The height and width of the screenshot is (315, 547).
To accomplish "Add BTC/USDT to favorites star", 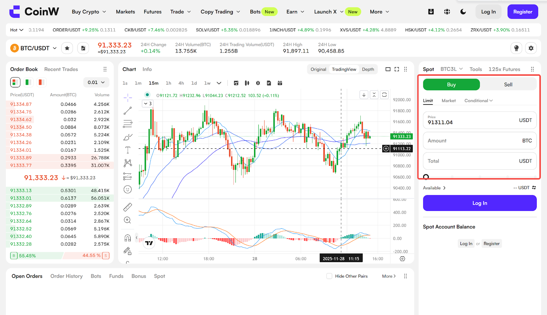I will pos(67,48).
